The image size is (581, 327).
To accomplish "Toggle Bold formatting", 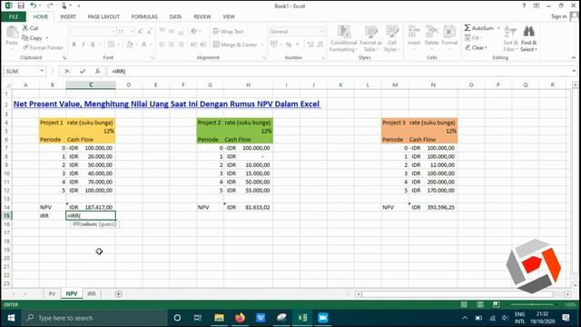I will click(x=74, y=45).
